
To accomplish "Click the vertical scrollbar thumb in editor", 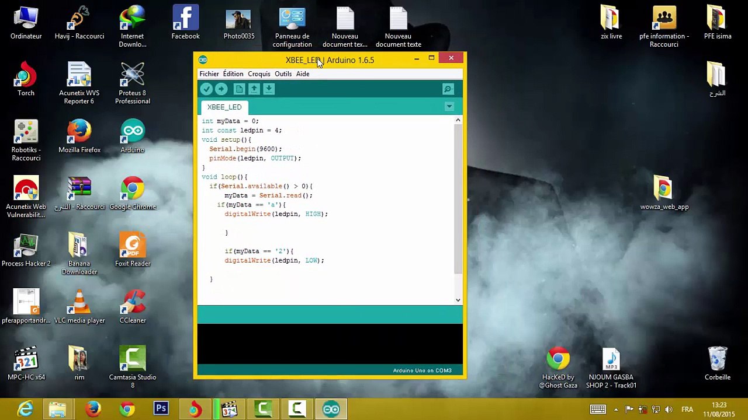I will pyautogui.click(x=458, y=198).
